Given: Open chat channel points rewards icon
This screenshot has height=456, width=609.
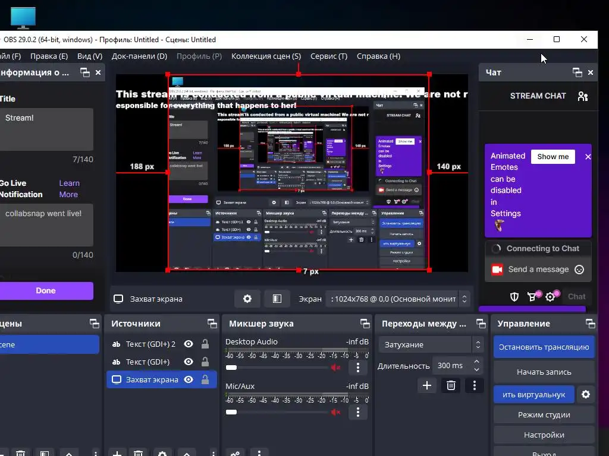Looking at the screenshot, I should [x=532, y=297].
